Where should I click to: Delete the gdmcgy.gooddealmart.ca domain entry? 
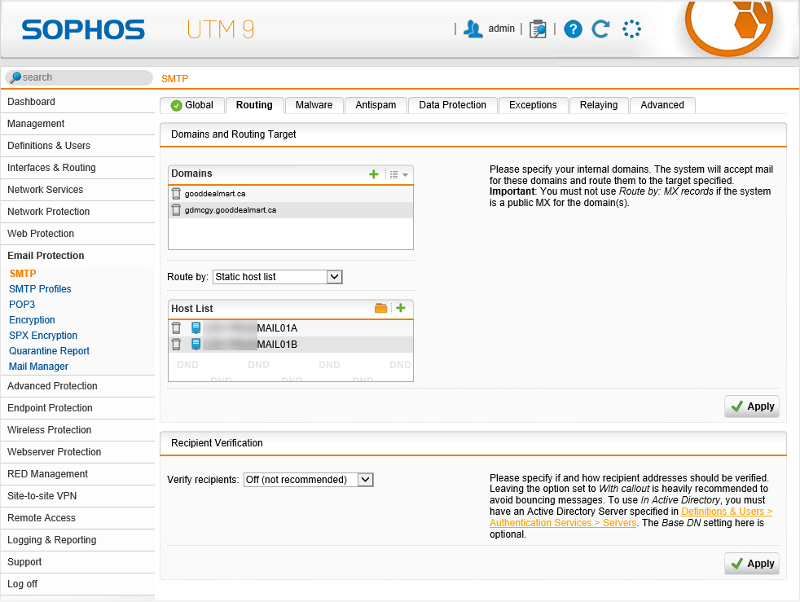point(176,210)
